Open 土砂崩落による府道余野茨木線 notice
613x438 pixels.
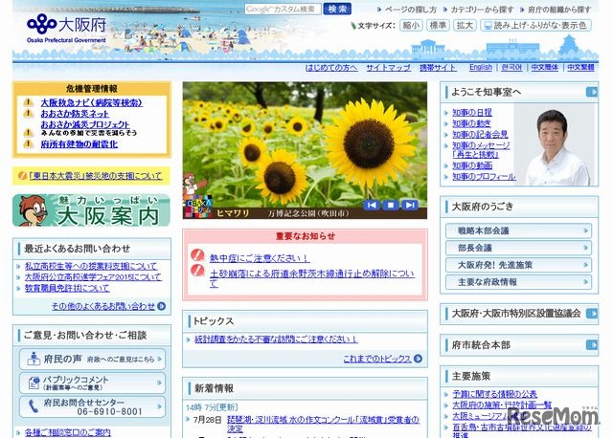tap(311, 278)
